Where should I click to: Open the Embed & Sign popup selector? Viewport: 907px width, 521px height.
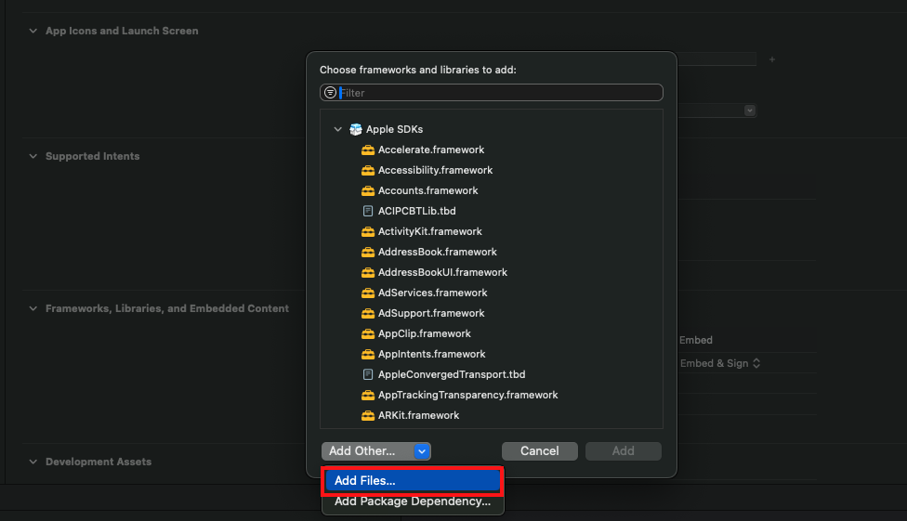tap(720, 363)
